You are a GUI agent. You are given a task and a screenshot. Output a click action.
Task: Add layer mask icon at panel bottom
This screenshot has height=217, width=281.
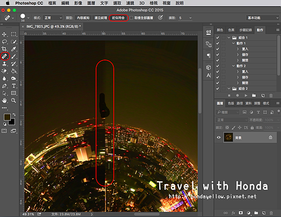[241, 213]
